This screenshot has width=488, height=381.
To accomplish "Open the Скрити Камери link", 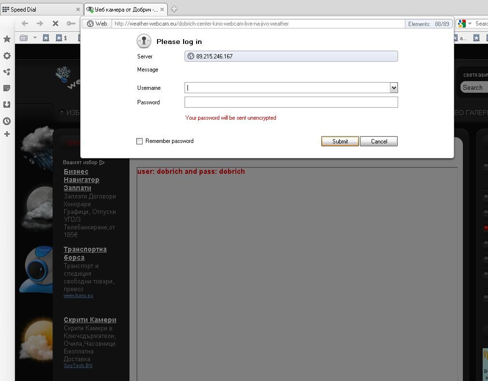I will pos(90,320).
